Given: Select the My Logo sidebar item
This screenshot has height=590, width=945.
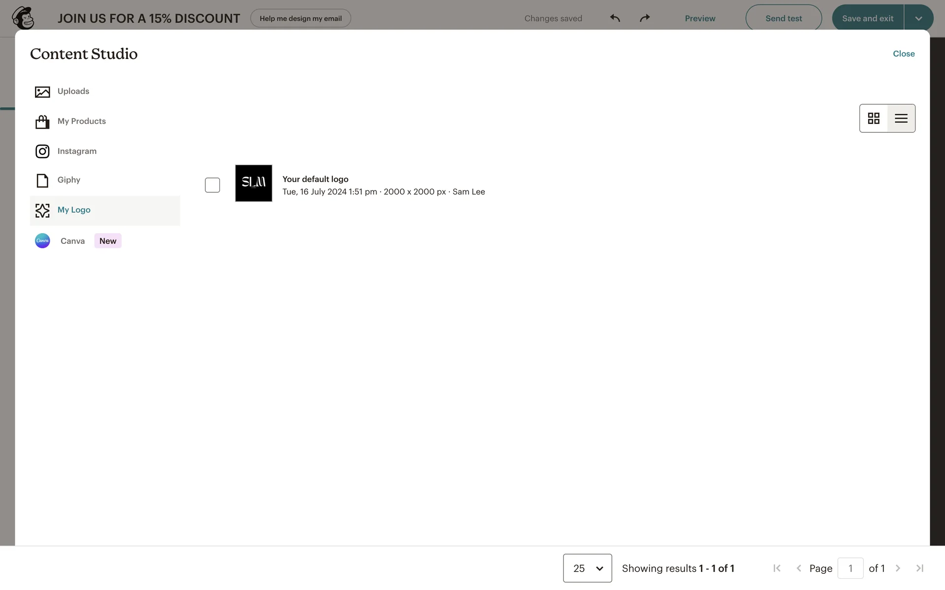Looking at the screenshot, I should [74, 210].
